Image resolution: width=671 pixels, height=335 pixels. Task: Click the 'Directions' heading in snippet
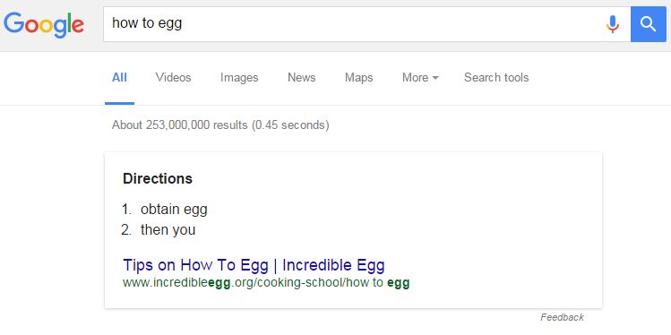pyautogui.click(x=158, y=178)
